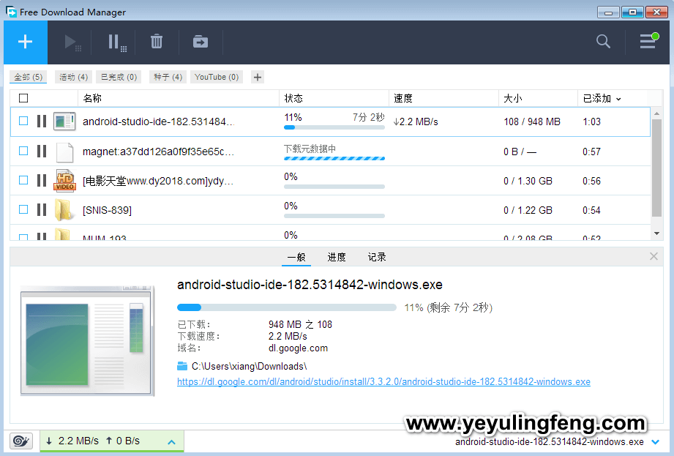The width and height of the screenshot is (674, 456).
Task: Click the dl.google.com domain value
Action: [298, 348]
